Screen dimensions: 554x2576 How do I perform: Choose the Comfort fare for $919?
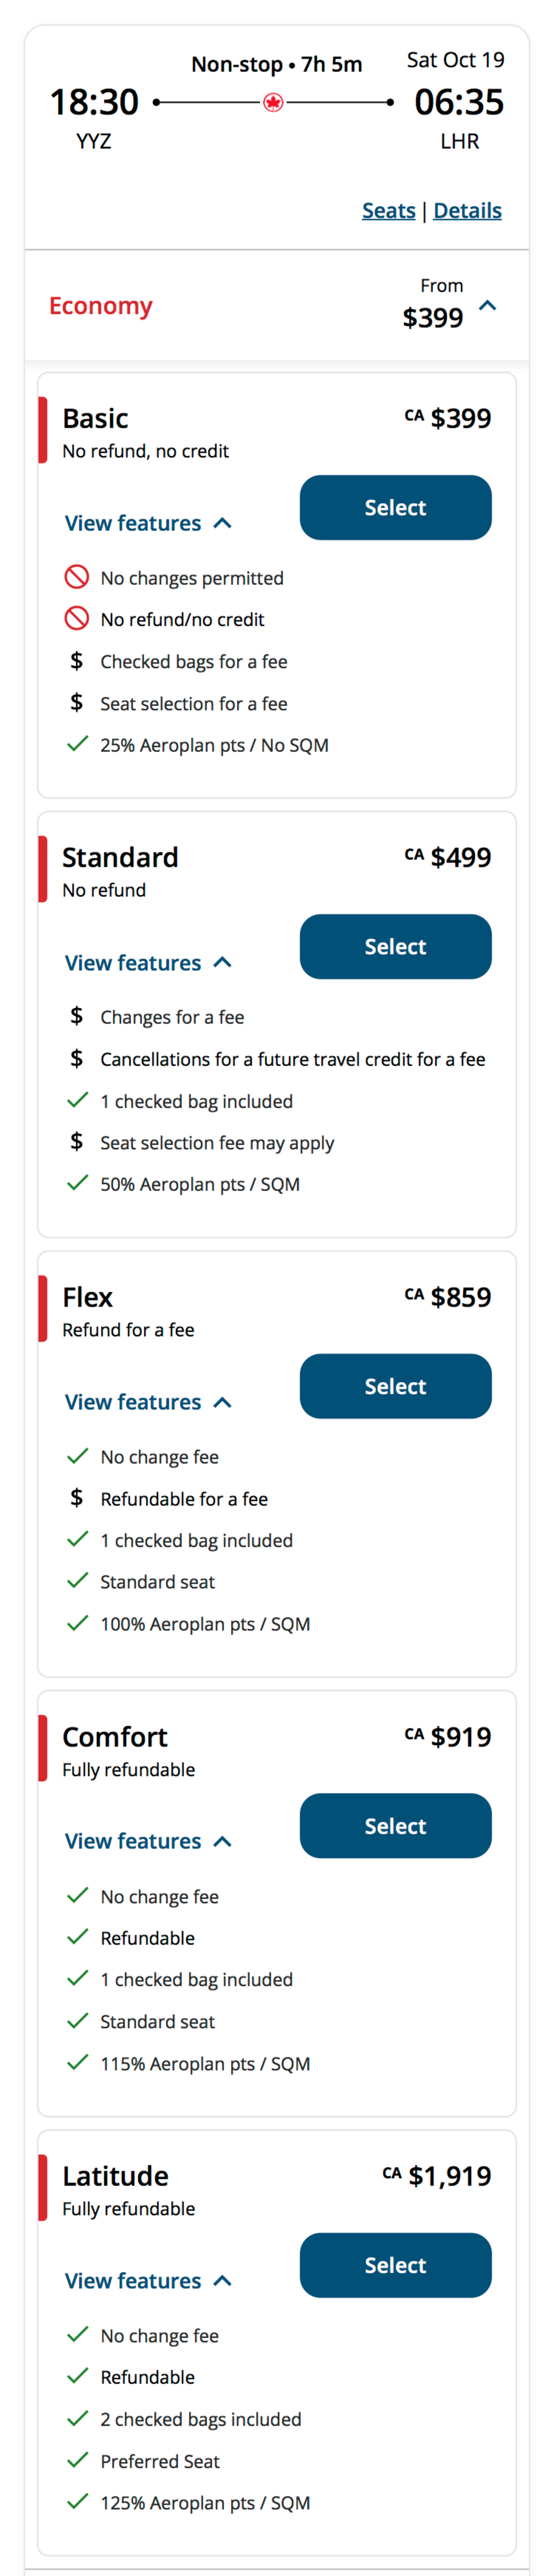(x=395, y=1826)
